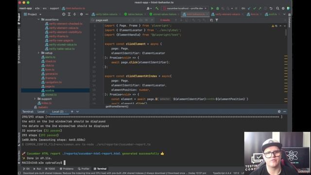The width and height of the screenshot is (311, 175).
Task: Open verify-stored-value.ts in project tree
Action: (x=63, y=45)
